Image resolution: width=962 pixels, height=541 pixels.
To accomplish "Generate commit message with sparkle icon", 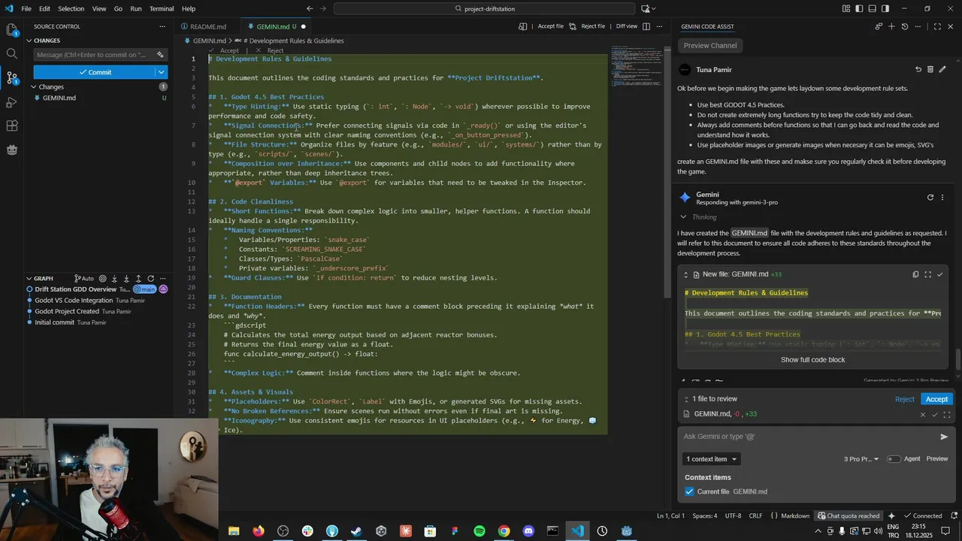I will pyautogui.click(x=160, y=55).
